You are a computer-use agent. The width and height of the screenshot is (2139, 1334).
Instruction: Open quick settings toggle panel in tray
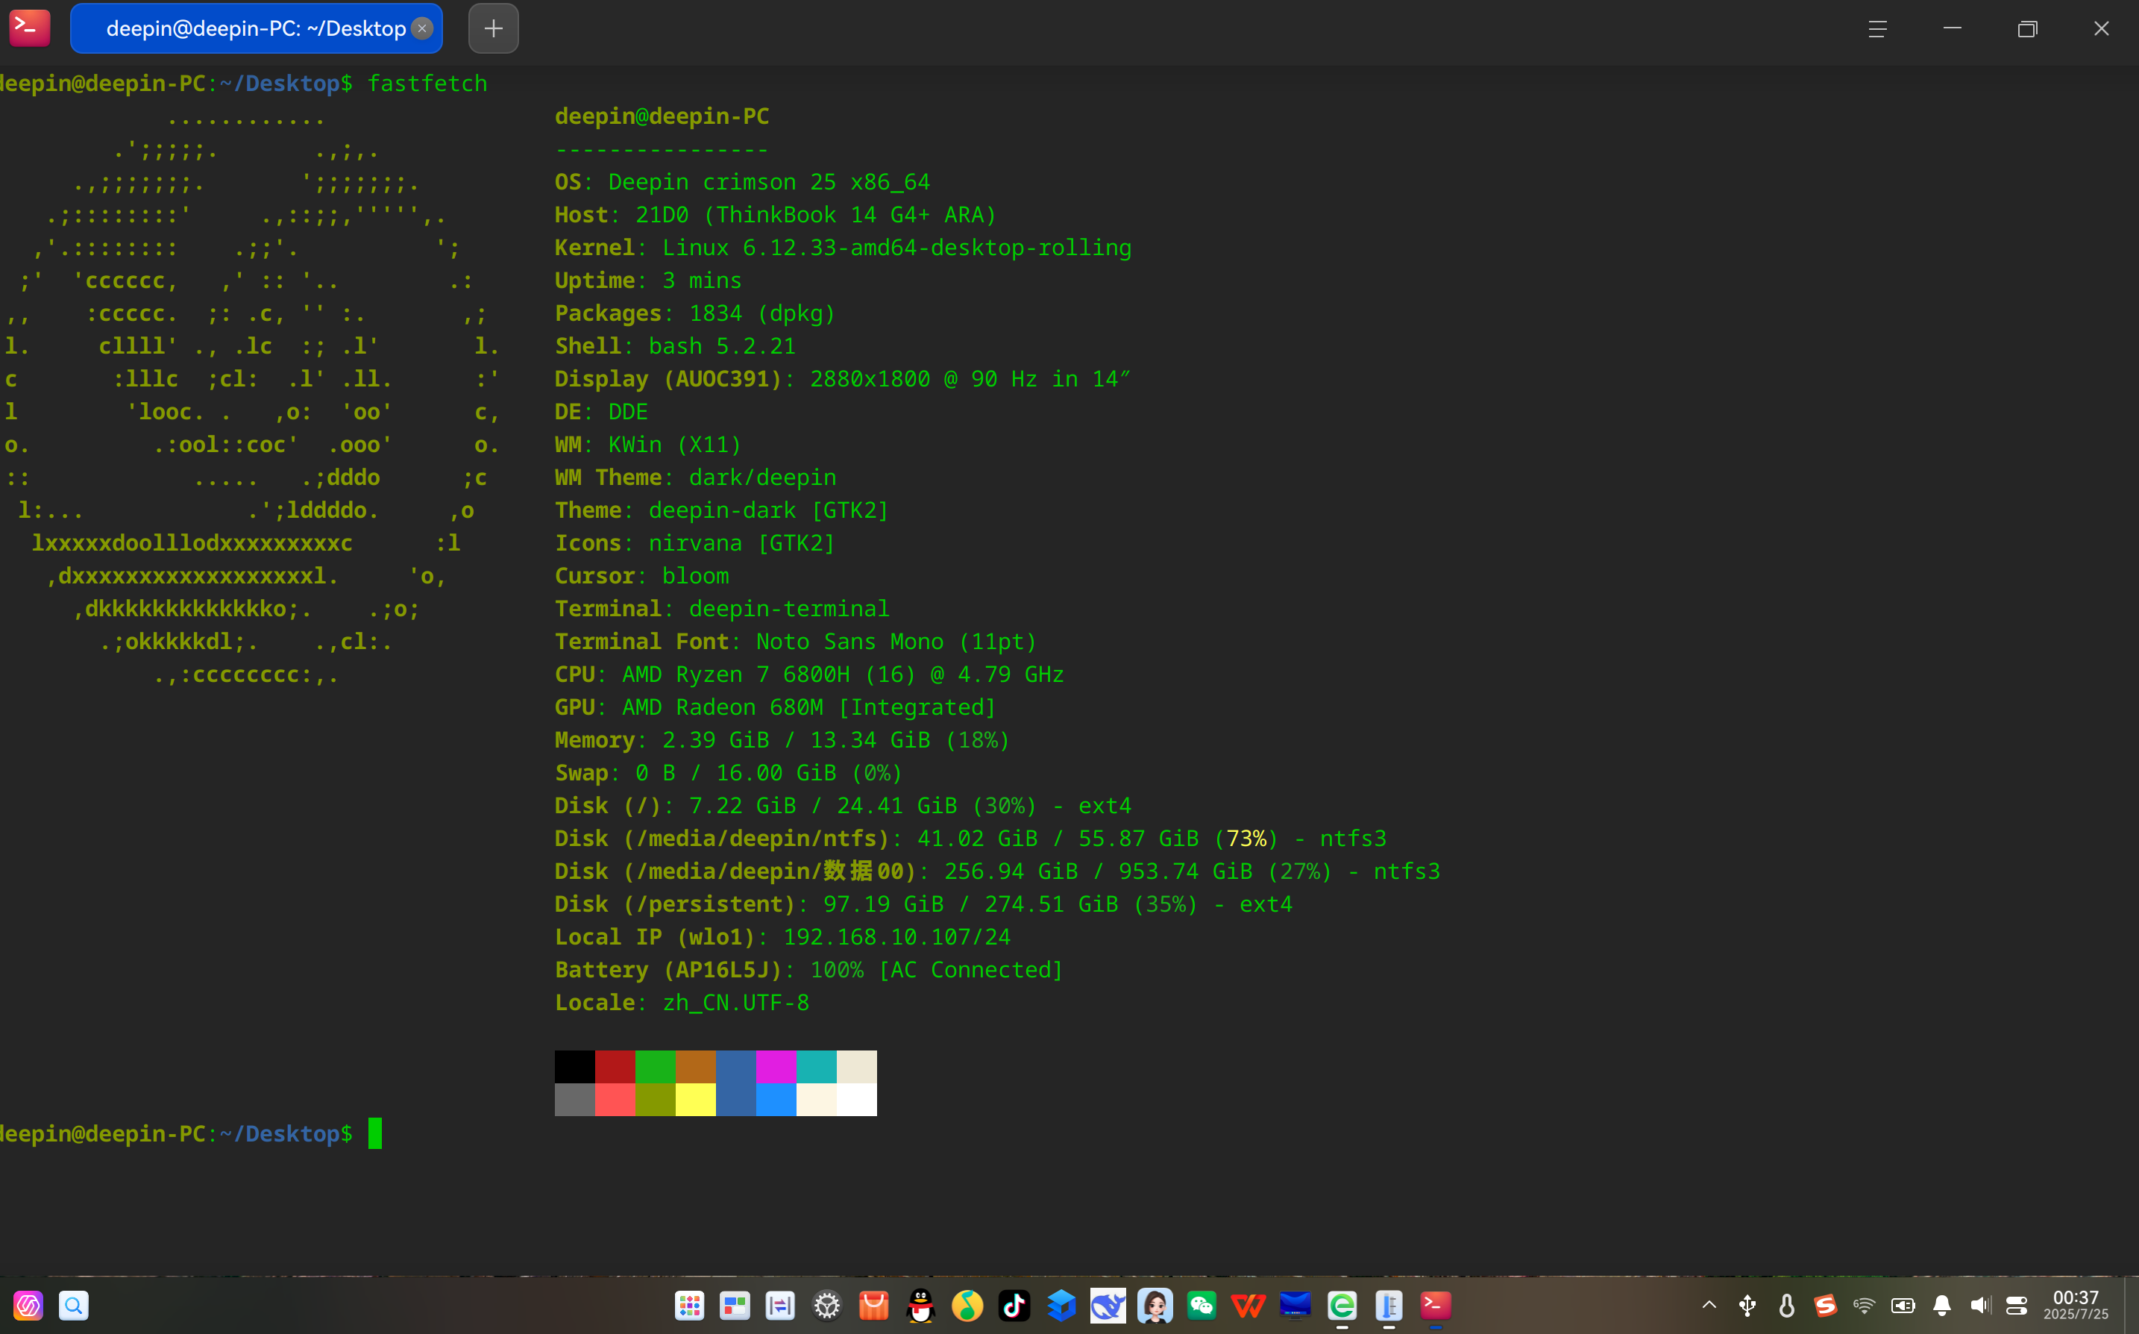coord(2017,1305)
